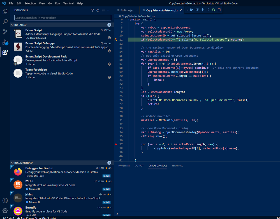Open the Search view in activity bar
The height and width of the screenshot is (219, 280).
5,22
